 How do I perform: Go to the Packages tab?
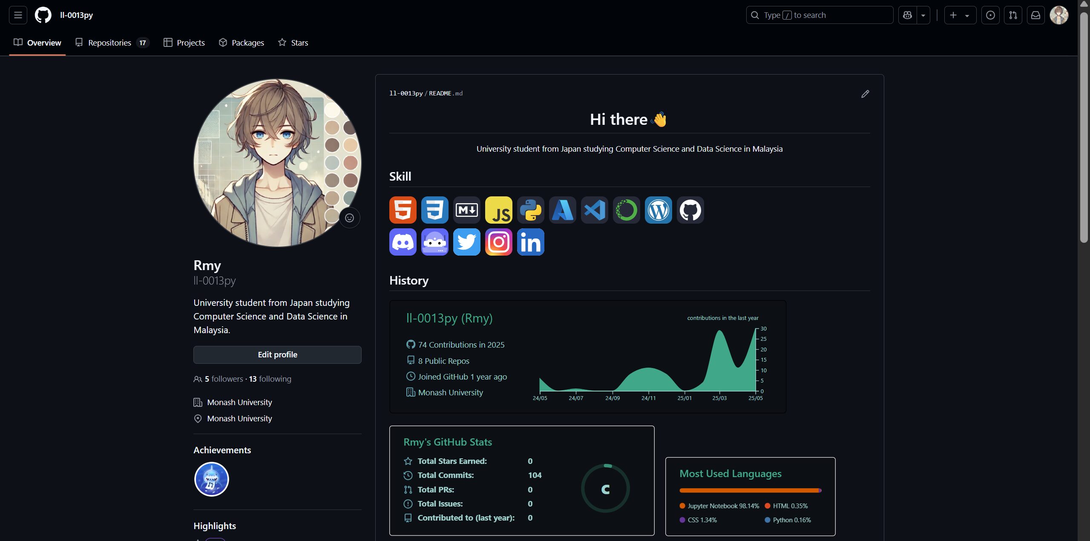coord(242,43)
